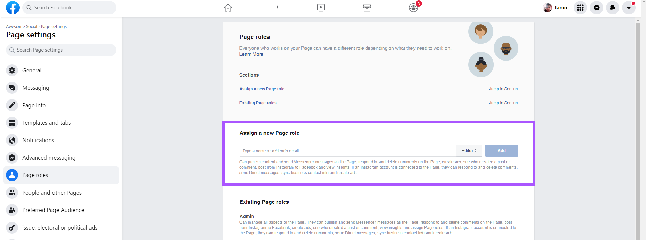Screen dimensions: 646x240
Task: Open the Watch video icon
Action: tap(321, 8)
